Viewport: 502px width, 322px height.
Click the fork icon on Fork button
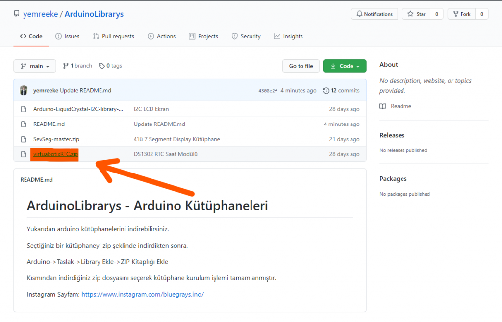tap(456, 14)
